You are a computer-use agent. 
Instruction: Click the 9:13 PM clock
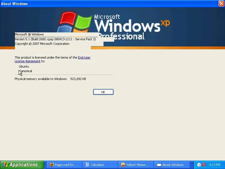point(215,165)
